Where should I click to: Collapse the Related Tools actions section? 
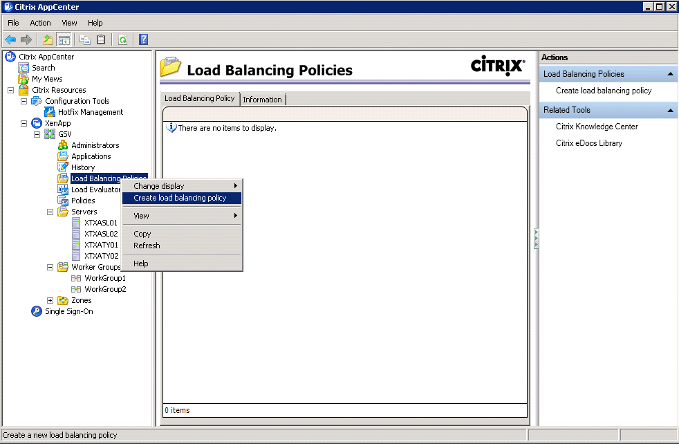670,111
